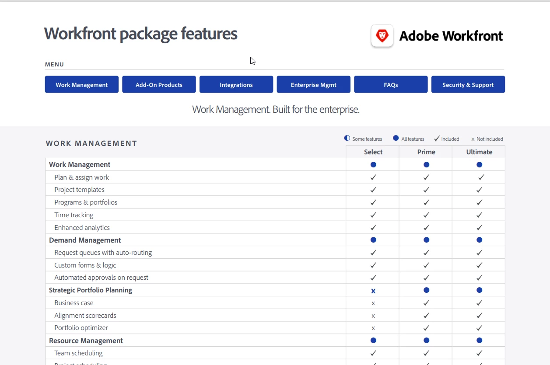Click the 'Work Management' bold row label
Screen dimensions: 550x365
tap(80, 165)
